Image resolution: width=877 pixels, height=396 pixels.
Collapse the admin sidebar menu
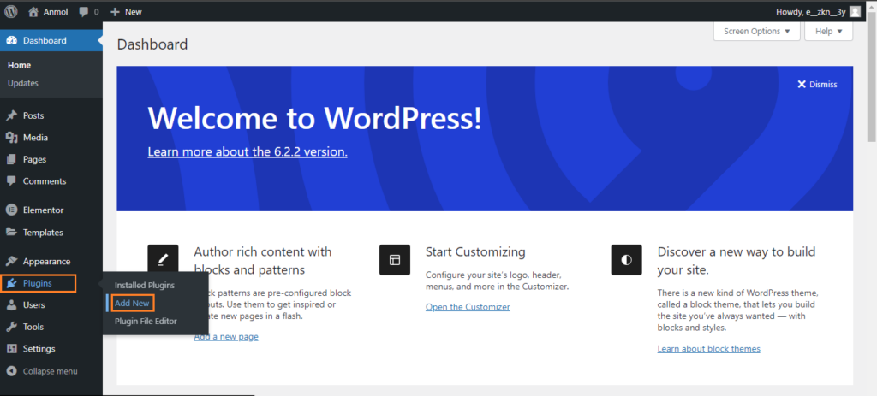point(43,371)
